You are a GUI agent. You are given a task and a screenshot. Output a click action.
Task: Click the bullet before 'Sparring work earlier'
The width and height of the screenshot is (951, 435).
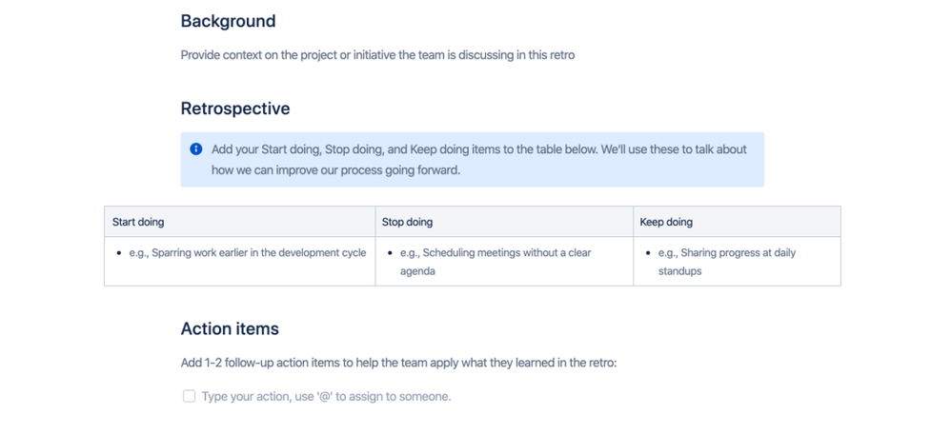(x=119, y=254)
